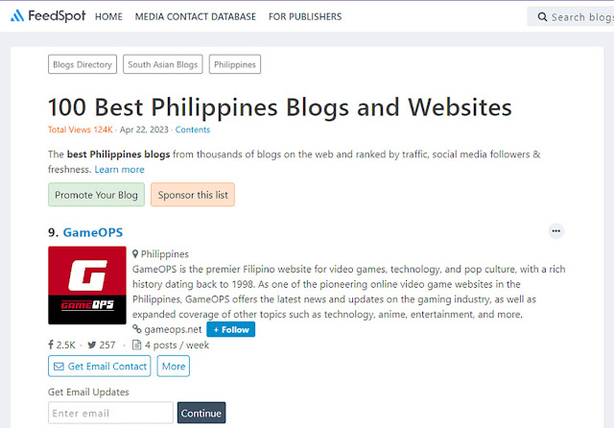Open Philippines breadcrumb tag
Screen dimensions: 614x428
[x=234, y=64]
